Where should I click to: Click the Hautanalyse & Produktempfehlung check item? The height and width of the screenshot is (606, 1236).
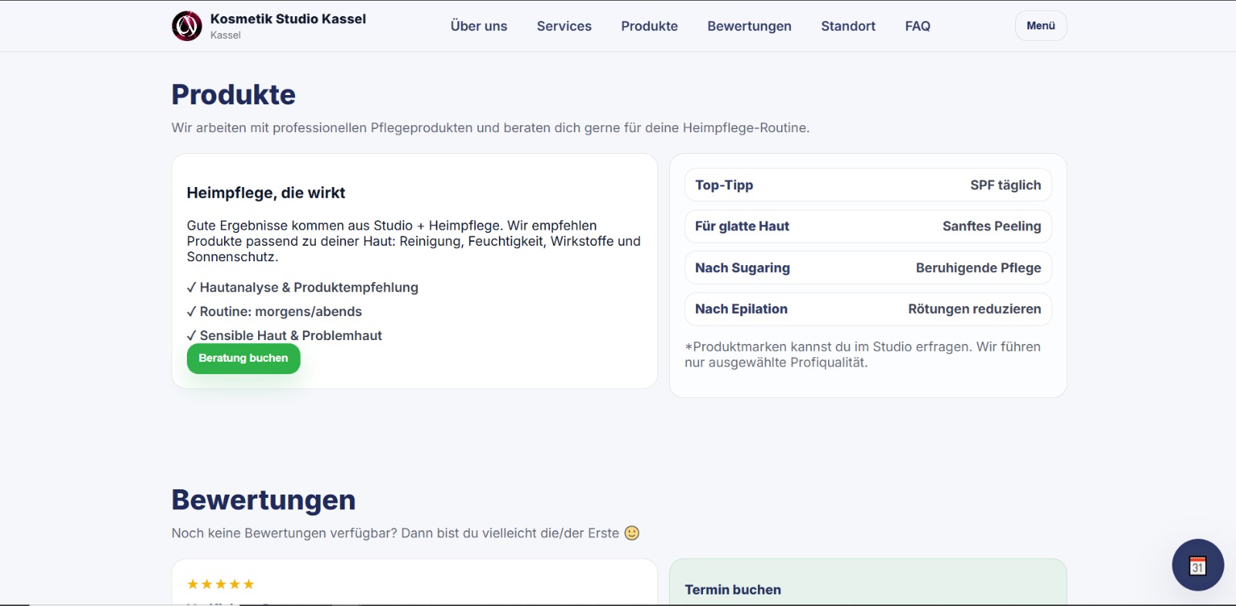pos(303,288)
